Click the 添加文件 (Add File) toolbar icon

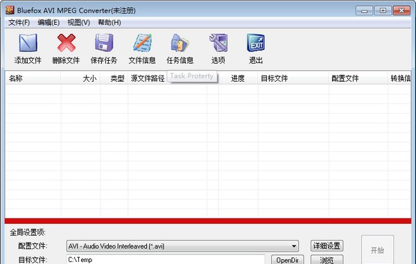[28, 43]
